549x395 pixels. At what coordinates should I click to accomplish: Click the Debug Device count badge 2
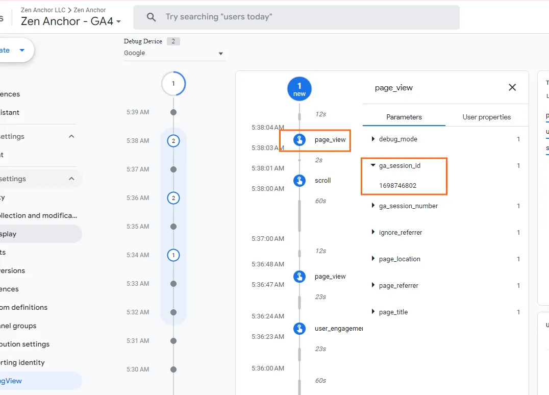(x=173, y=41)
